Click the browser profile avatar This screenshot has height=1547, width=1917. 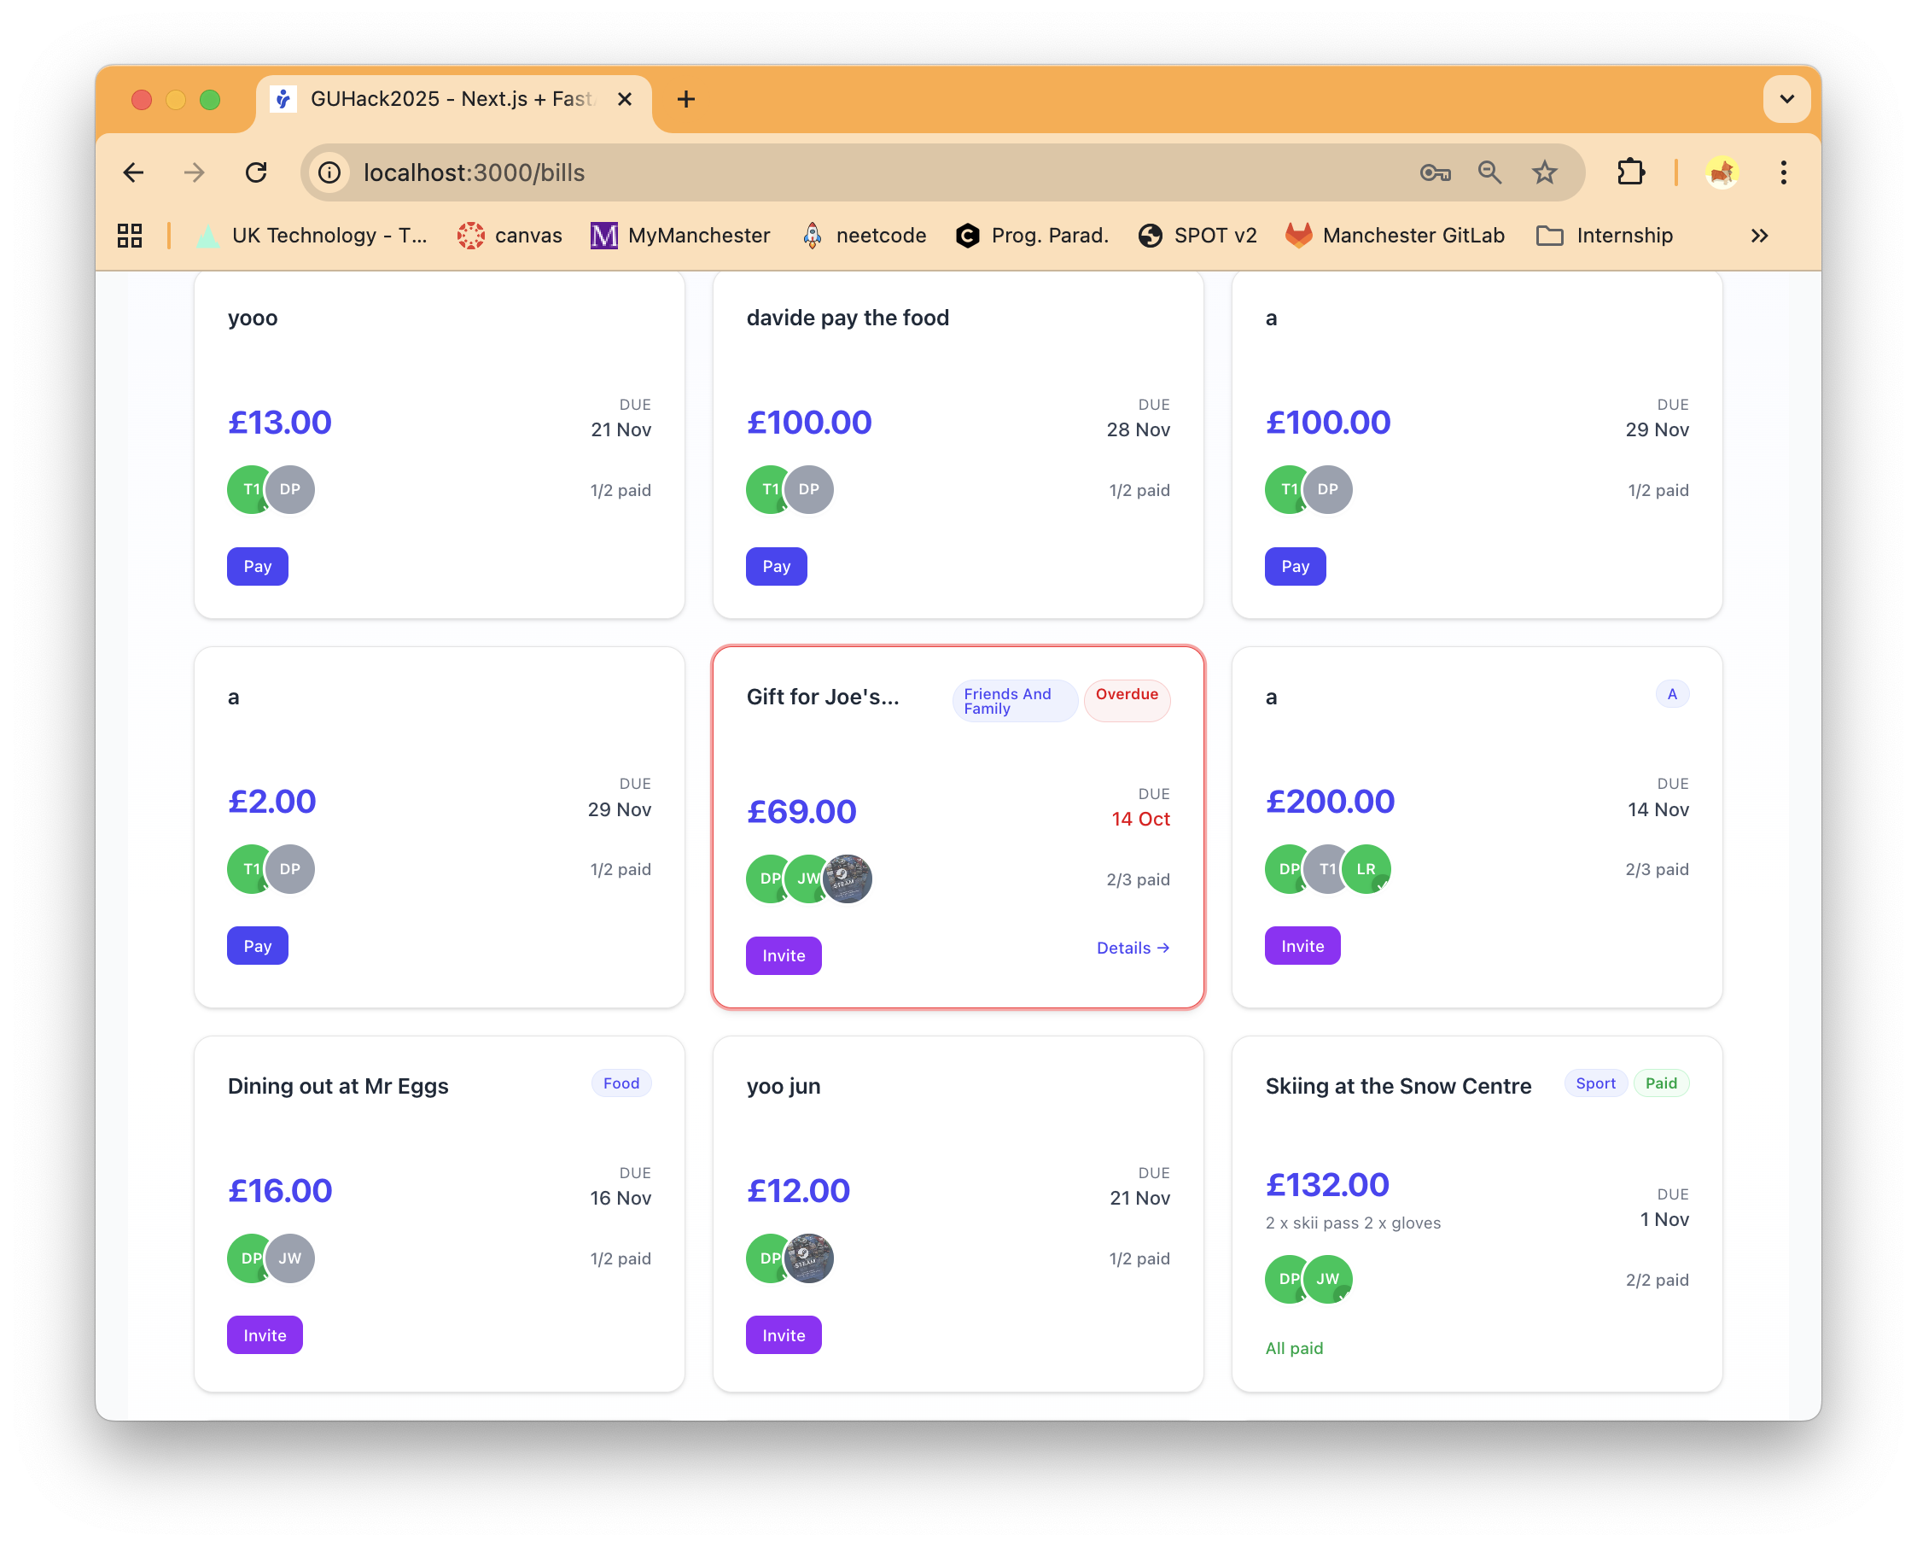coord(1722,172)
